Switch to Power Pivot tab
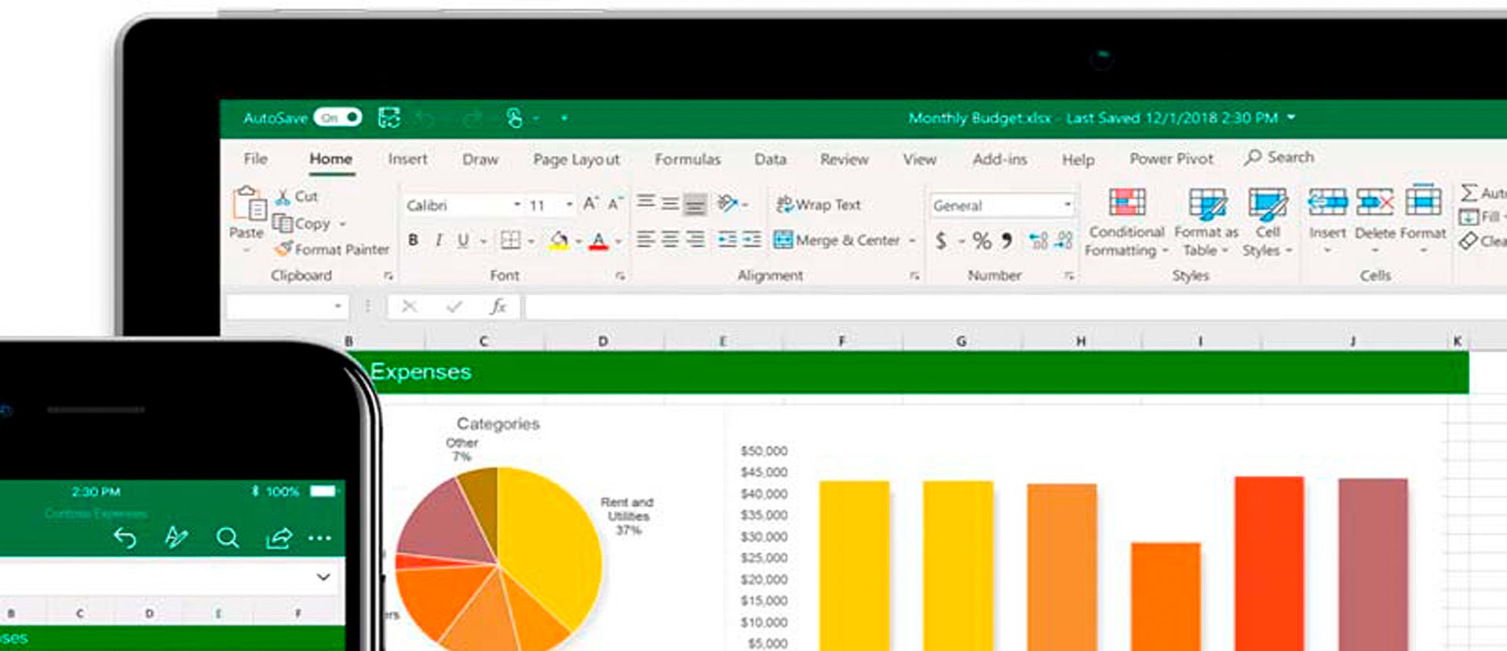 click(1171, 158)
